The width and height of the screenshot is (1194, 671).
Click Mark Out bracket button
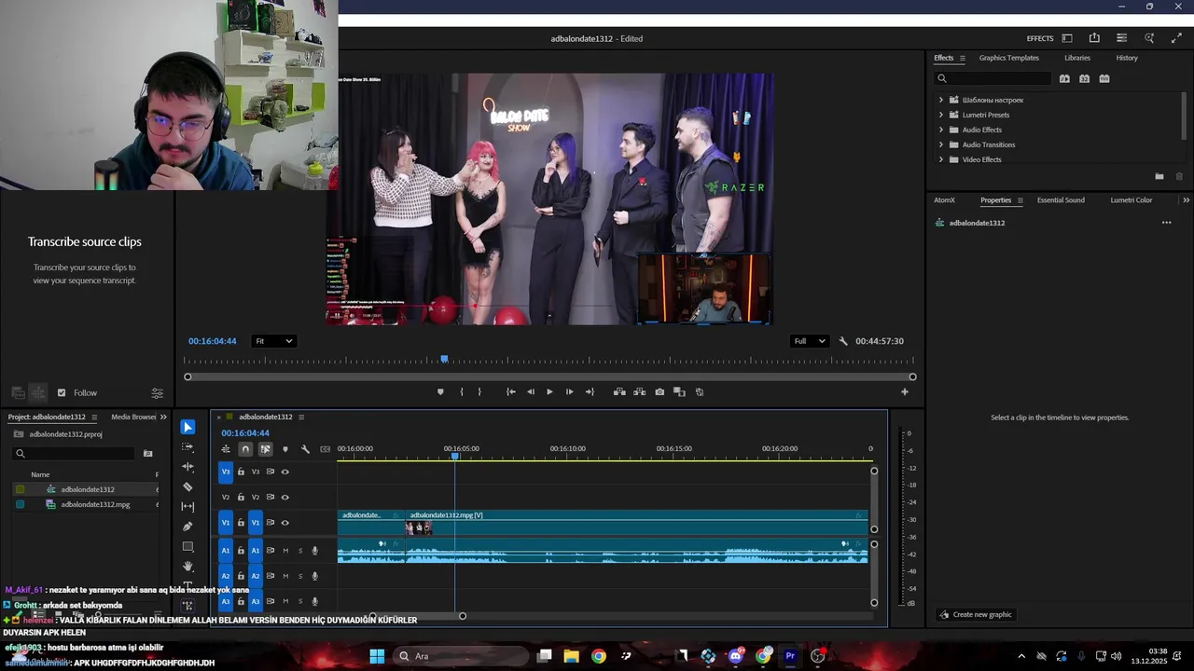pyautogui.click(x=479, y=391)
